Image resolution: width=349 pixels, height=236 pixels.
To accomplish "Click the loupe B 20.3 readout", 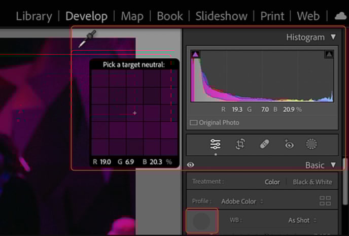I will click(156, 162).
